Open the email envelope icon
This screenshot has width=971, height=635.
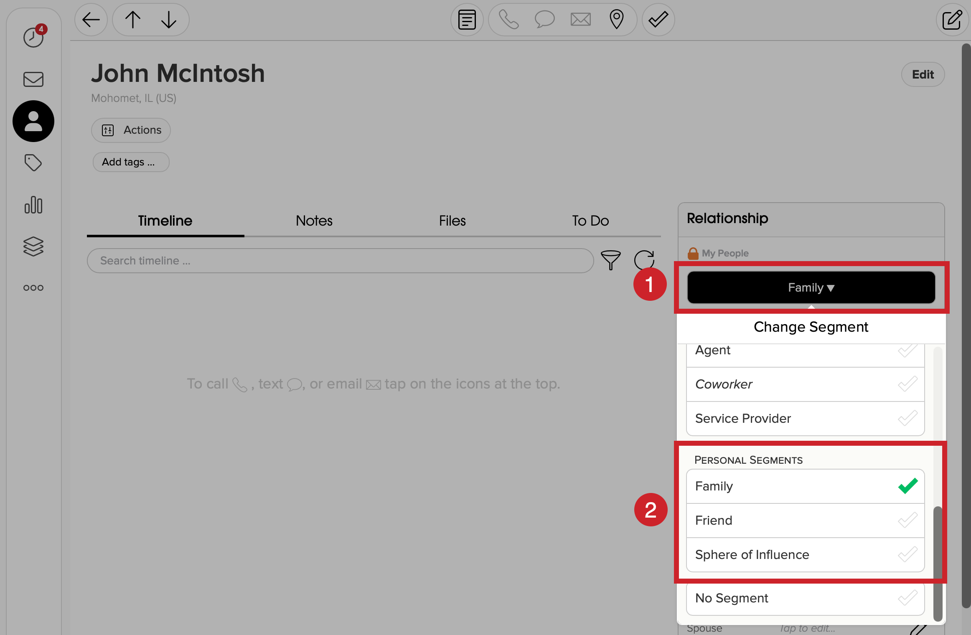580,19
